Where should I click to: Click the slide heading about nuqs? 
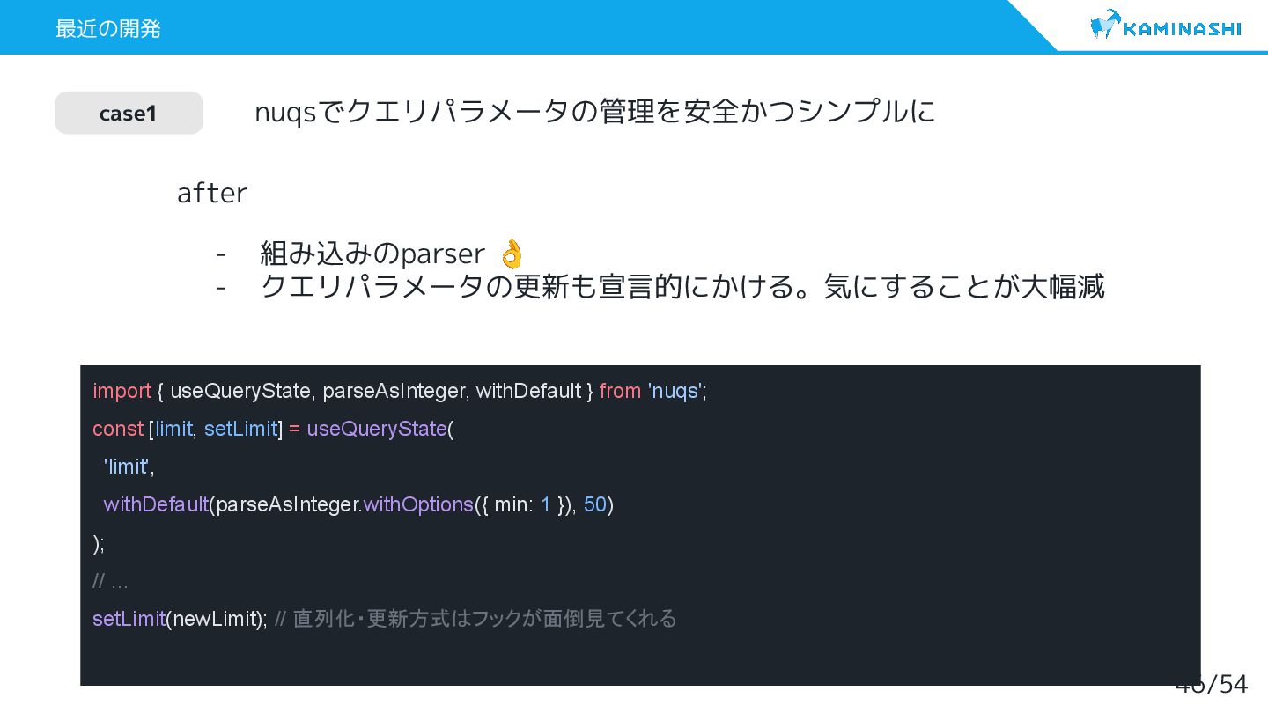coord(594,112)
